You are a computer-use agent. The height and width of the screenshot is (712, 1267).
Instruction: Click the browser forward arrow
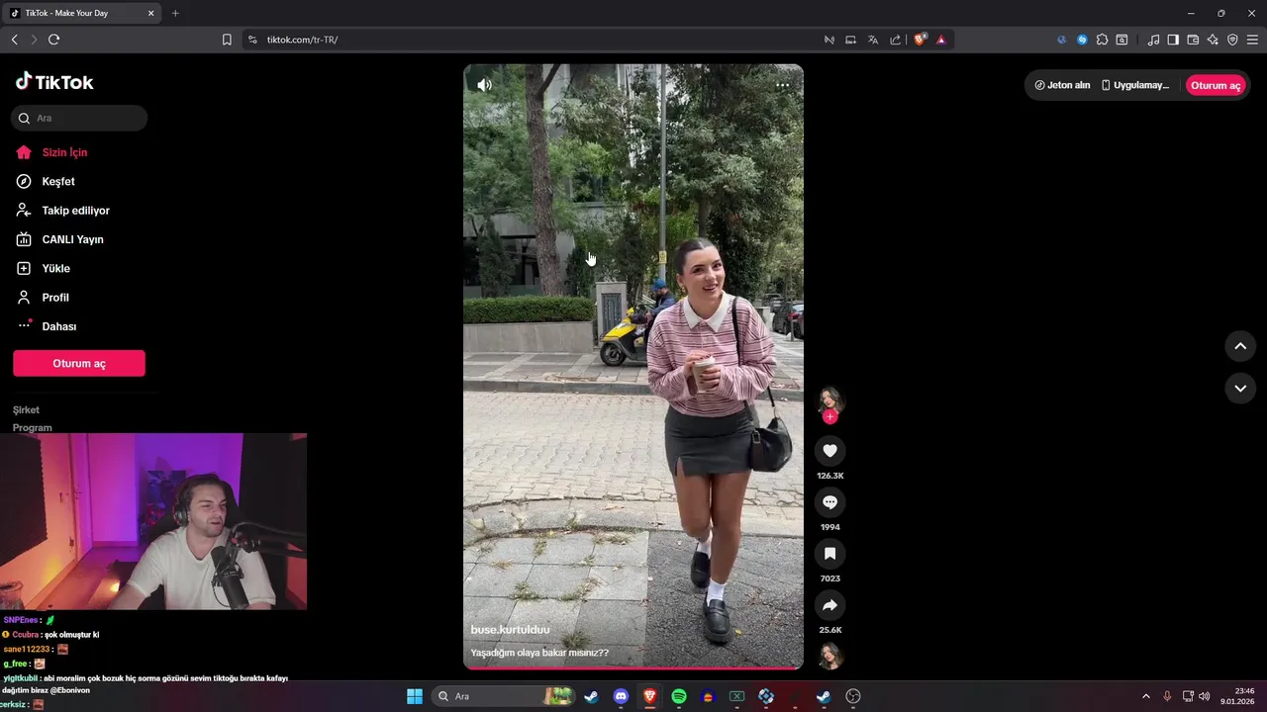coord(34,40)
